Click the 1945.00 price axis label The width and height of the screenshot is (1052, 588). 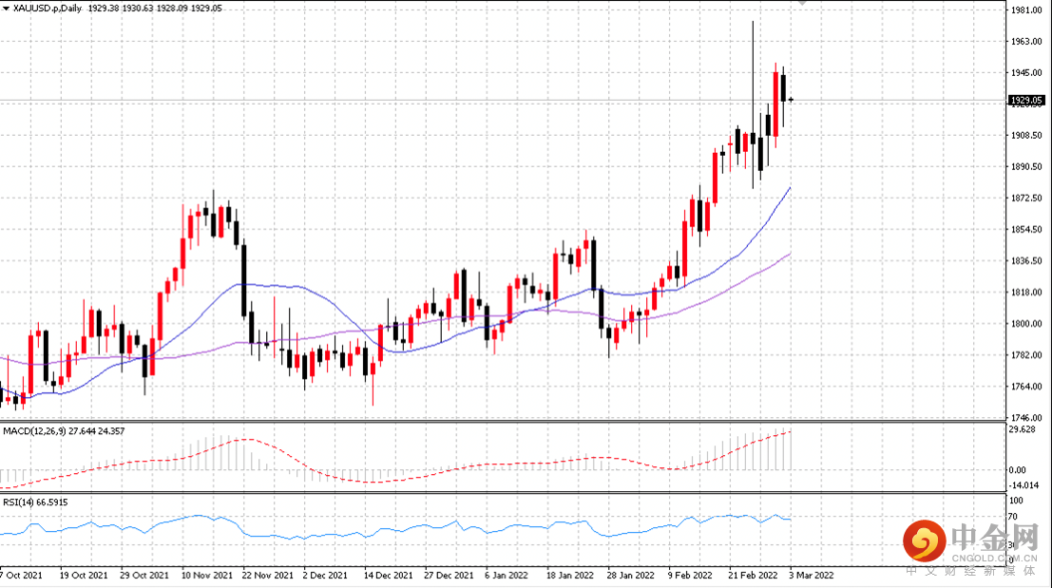pos(1025,72)
